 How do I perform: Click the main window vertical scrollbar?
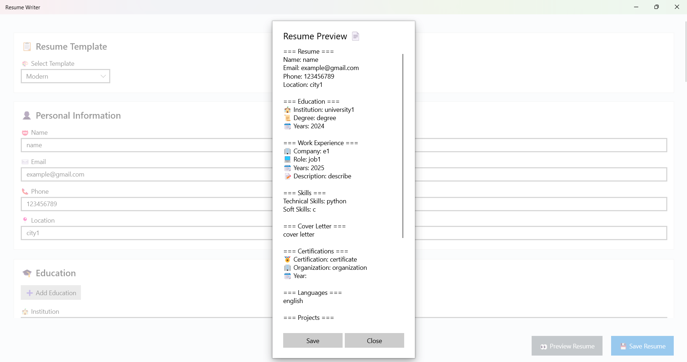[x=685, y=52]
